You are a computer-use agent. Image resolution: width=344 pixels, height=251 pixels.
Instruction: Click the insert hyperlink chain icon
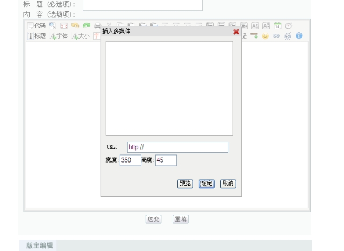coord(276,36)
